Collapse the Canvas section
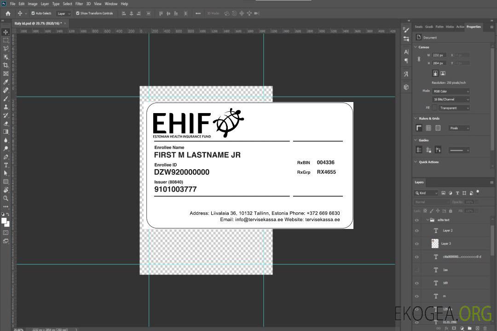 pos(416,47)
